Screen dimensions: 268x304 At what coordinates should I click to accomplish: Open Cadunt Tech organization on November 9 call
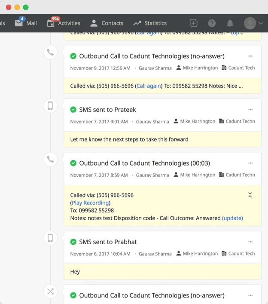coord(238,68)
